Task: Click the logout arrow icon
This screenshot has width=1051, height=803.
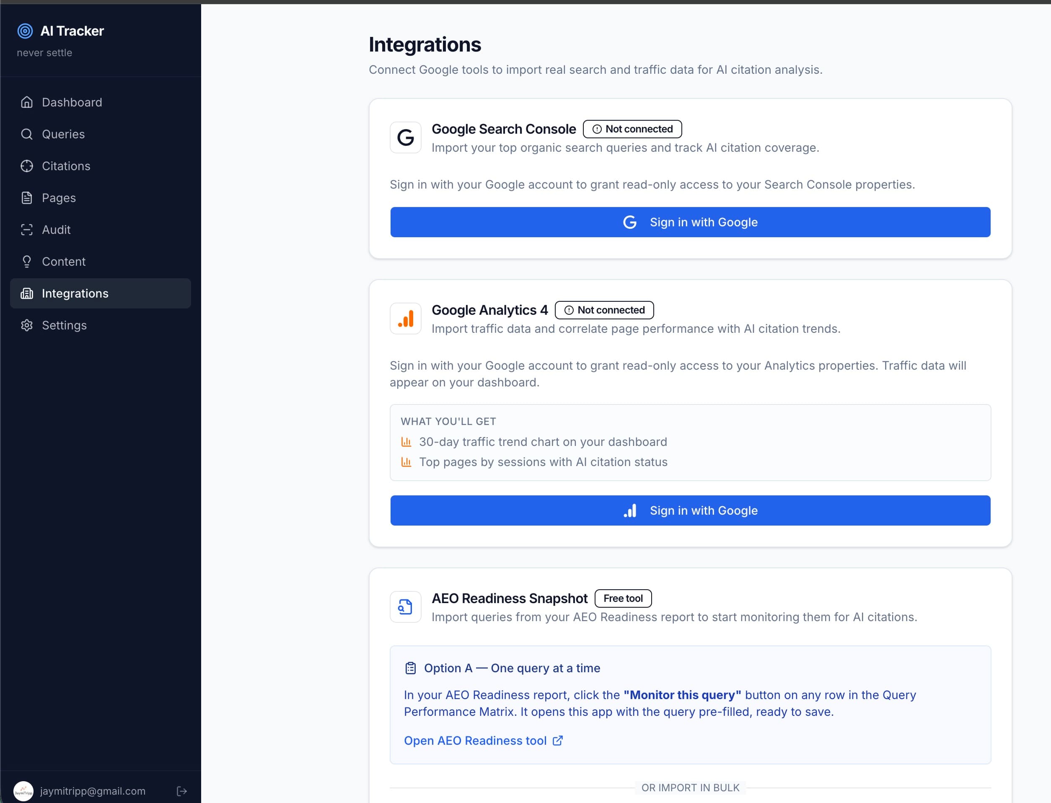Action: [x=181, y=791]
